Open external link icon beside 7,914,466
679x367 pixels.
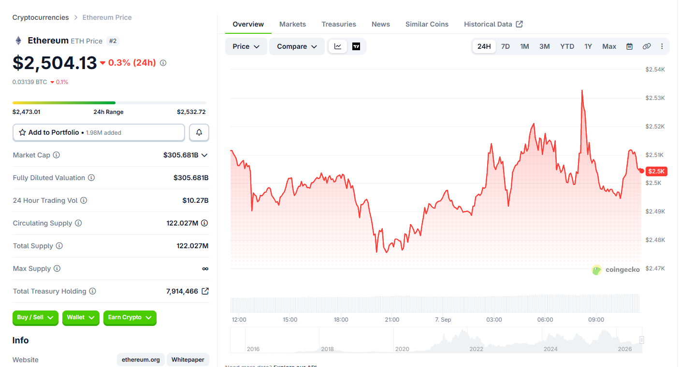[205, 291]
